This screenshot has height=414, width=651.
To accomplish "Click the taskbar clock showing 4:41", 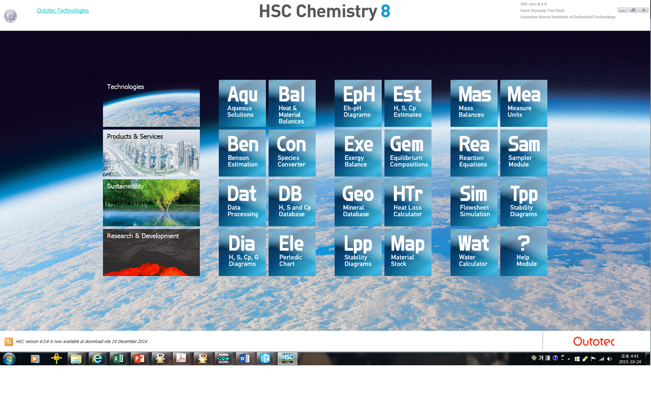I will click(x=630, y=359).
